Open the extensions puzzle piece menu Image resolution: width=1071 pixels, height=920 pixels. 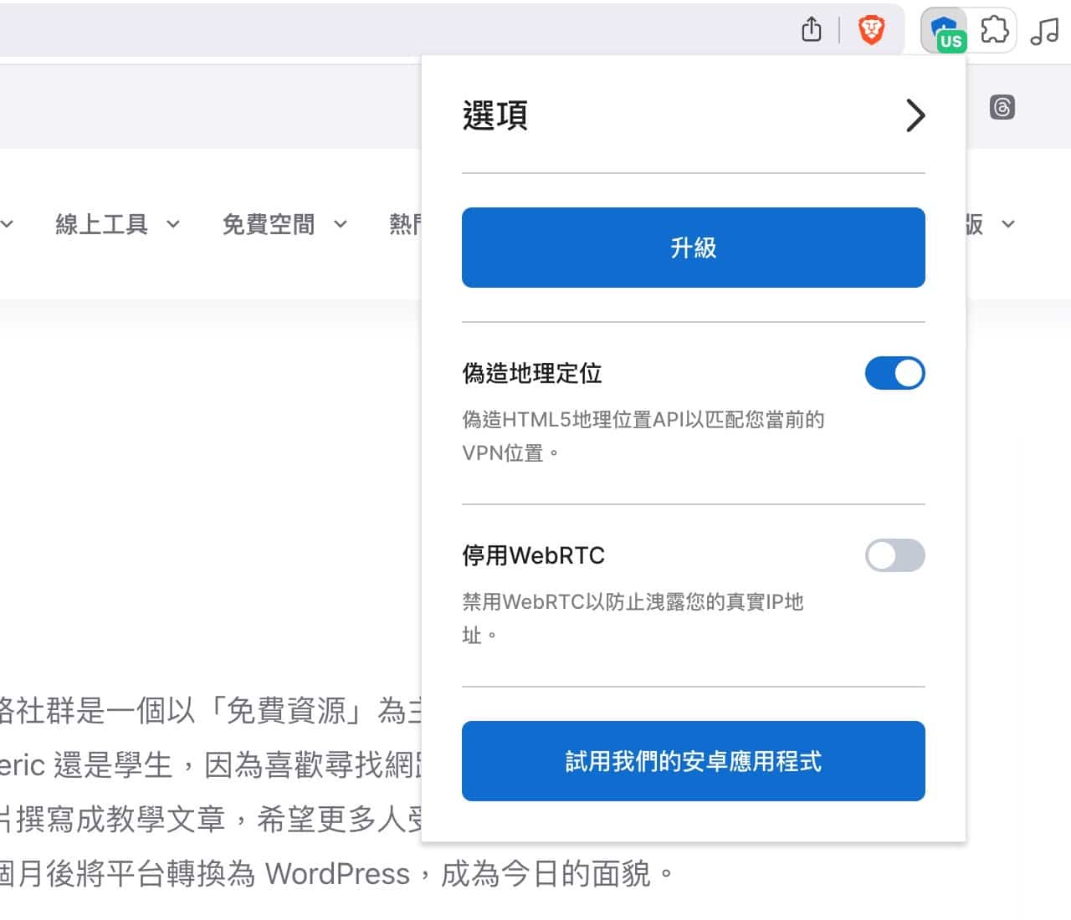click(x=994, y=30)
